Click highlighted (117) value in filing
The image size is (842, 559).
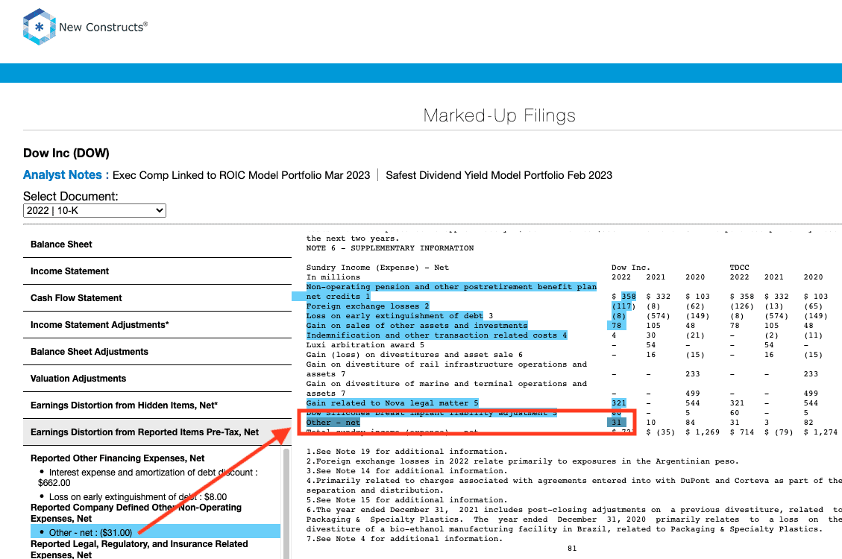pos(623,306)
